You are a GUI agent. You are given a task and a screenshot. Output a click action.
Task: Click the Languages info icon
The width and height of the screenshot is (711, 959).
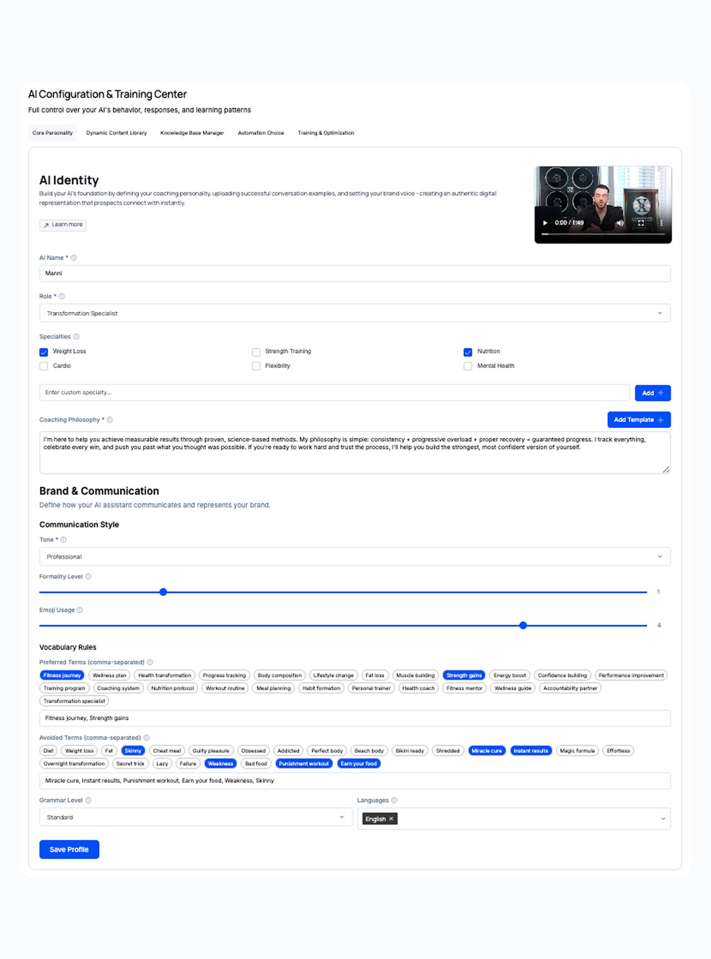(x=394, y=800)
